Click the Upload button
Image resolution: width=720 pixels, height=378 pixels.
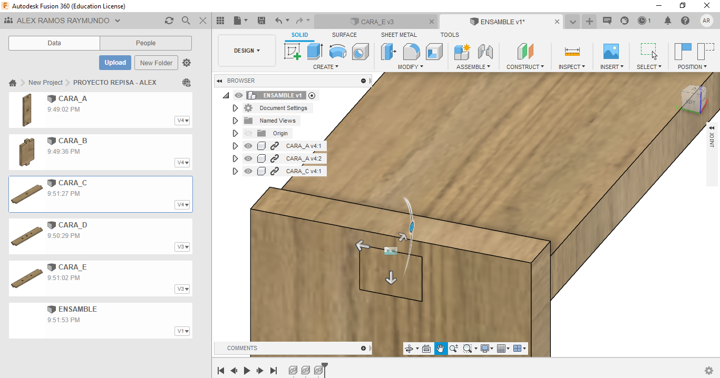(115, 63)
